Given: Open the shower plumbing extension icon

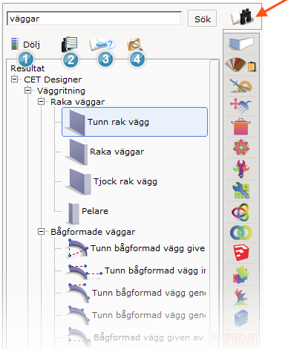Looking at the screenshot, I should tap(241, 106).
